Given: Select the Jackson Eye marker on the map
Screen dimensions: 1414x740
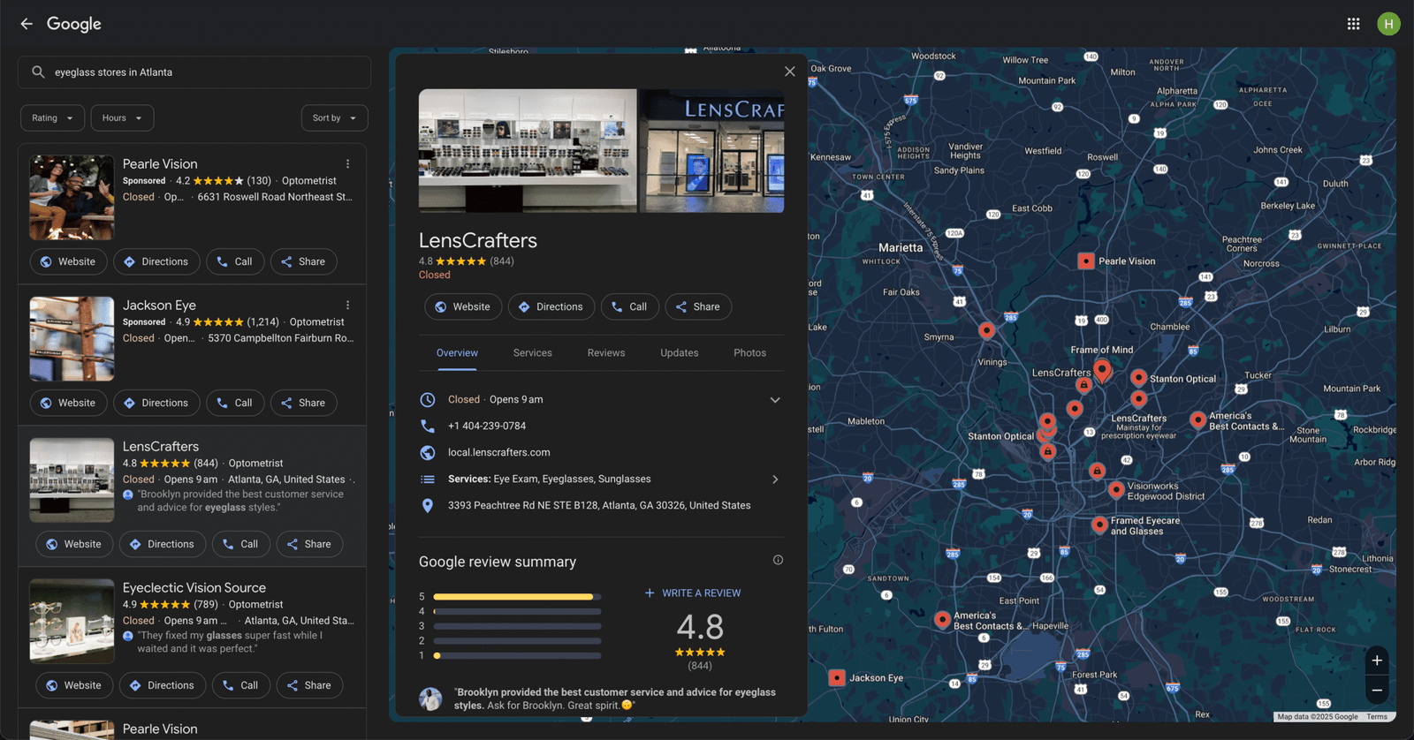Looking at the screenshot, I should tap(836, 677).
